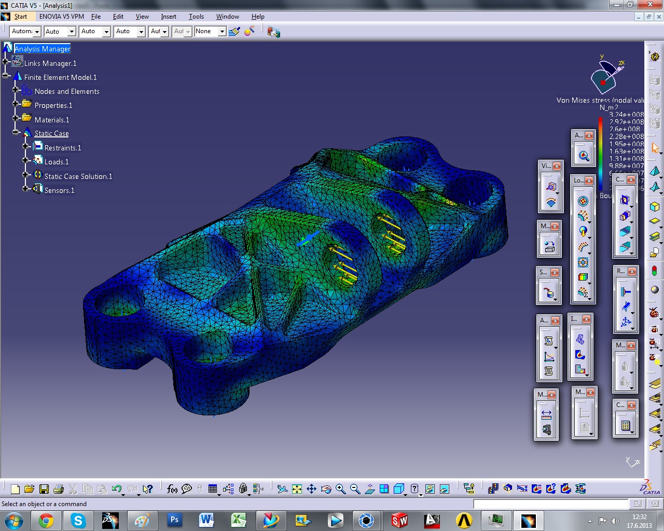Click the Von Mises stress color scale bar
664x531 pixels.
pos(601,155)
